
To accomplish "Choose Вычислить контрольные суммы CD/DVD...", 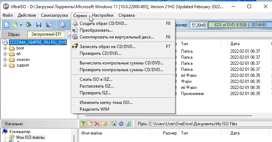I will point(123,63).
